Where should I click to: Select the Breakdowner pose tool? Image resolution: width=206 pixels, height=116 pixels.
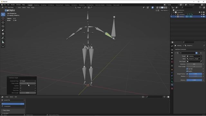tap(3, 46)
